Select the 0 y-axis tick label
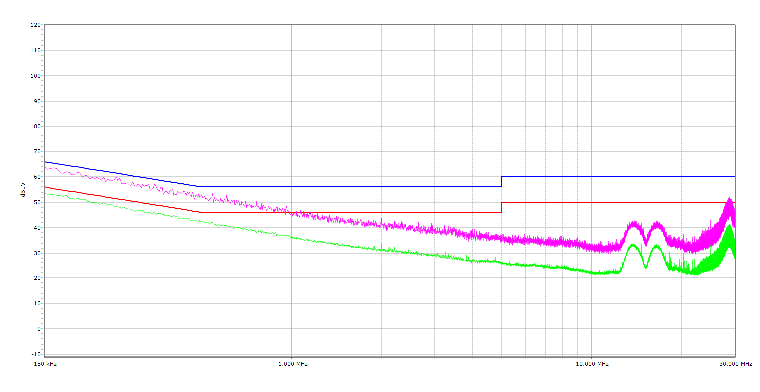The height and width of the screenshot is (392, 760). click(x=38, y=329)
